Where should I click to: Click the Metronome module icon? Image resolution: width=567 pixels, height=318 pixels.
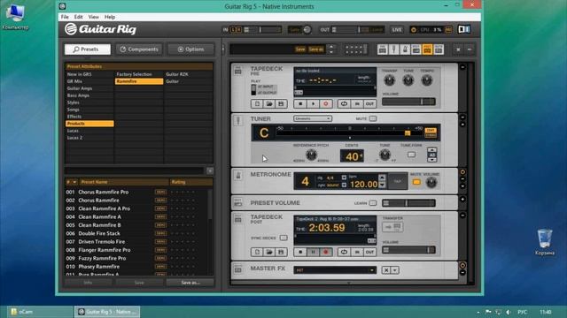coord(238,176)
